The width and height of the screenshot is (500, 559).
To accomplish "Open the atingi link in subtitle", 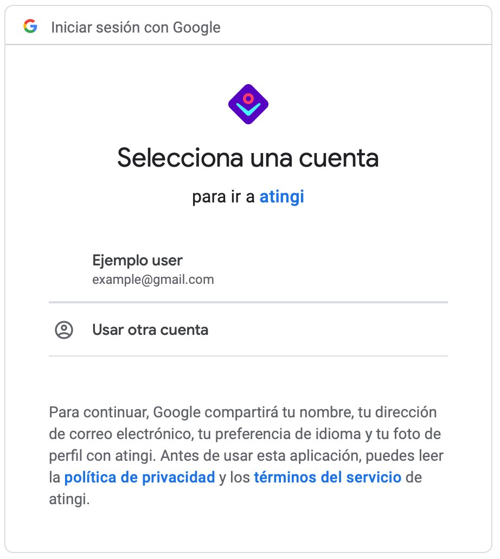I will point(281,197).
